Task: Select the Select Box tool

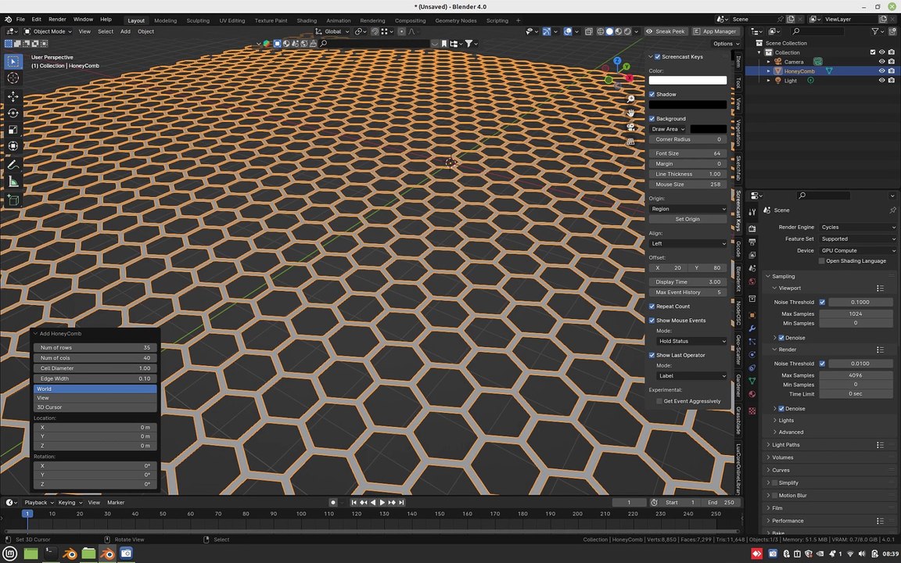Action: pos(13,62)
